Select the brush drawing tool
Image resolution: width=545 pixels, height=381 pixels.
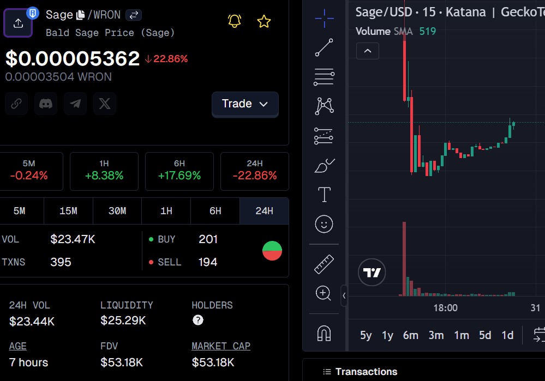(324, 165)
